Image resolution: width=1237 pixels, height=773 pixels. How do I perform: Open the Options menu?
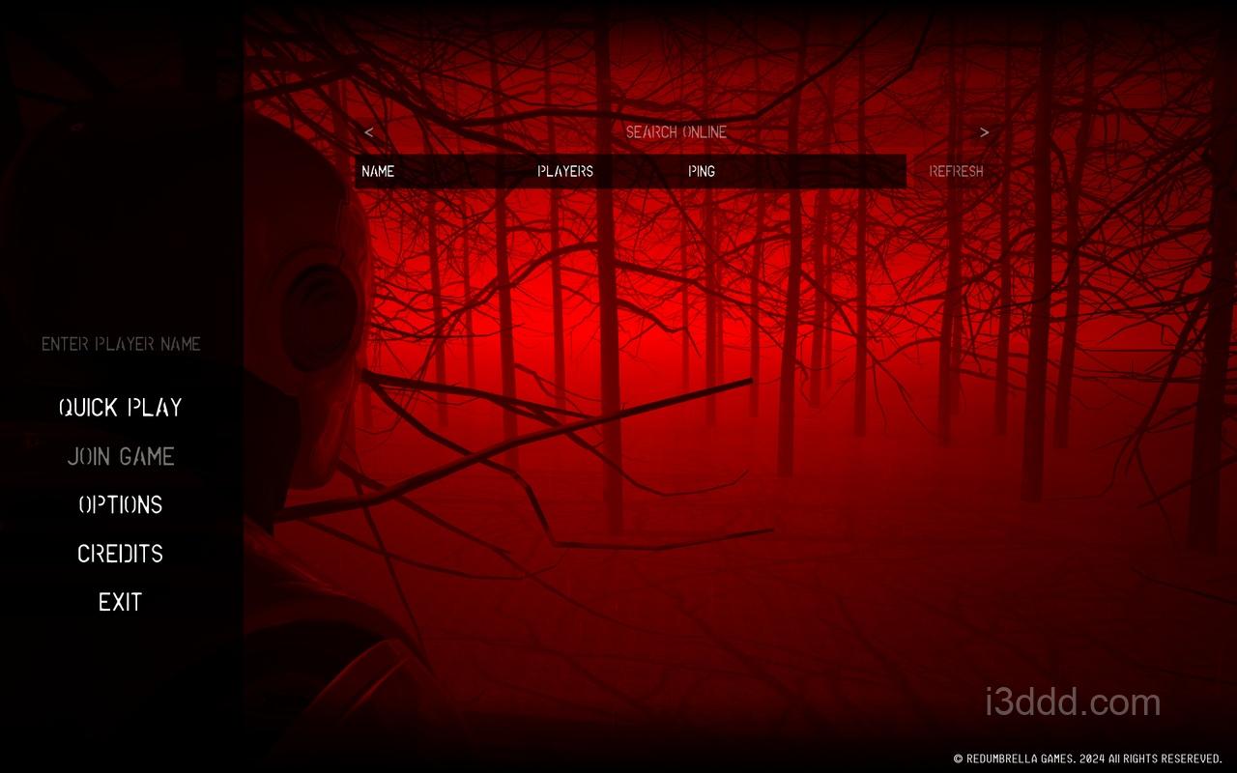coord(121,504)
